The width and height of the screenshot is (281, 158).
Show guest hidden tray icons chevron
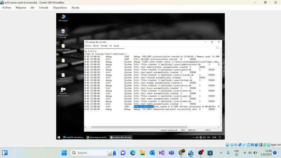tap(194, 137)
